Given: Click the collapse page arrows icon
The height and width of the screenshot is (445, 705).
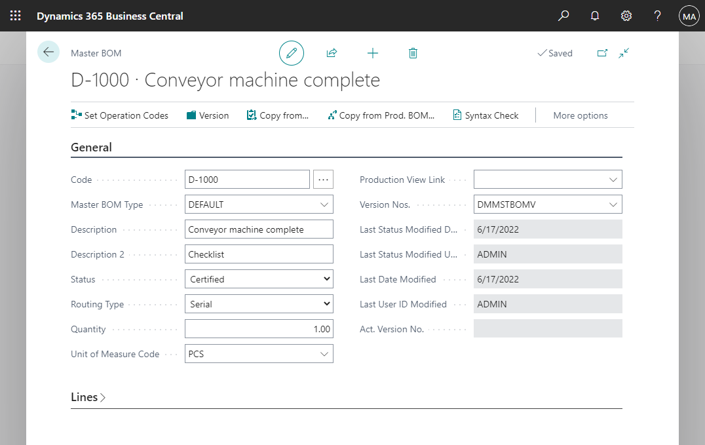Looking at the screenshot, I should tap(624, 53).
